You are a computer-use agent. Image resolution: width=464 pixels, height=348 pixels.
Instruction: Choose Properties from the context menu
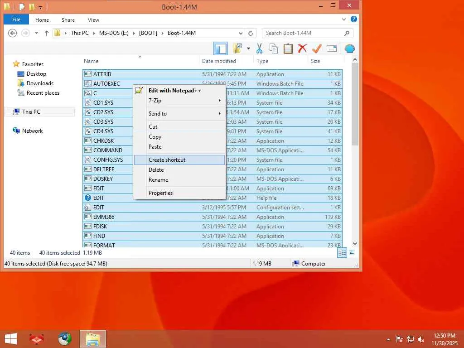[x=179, y=193]
